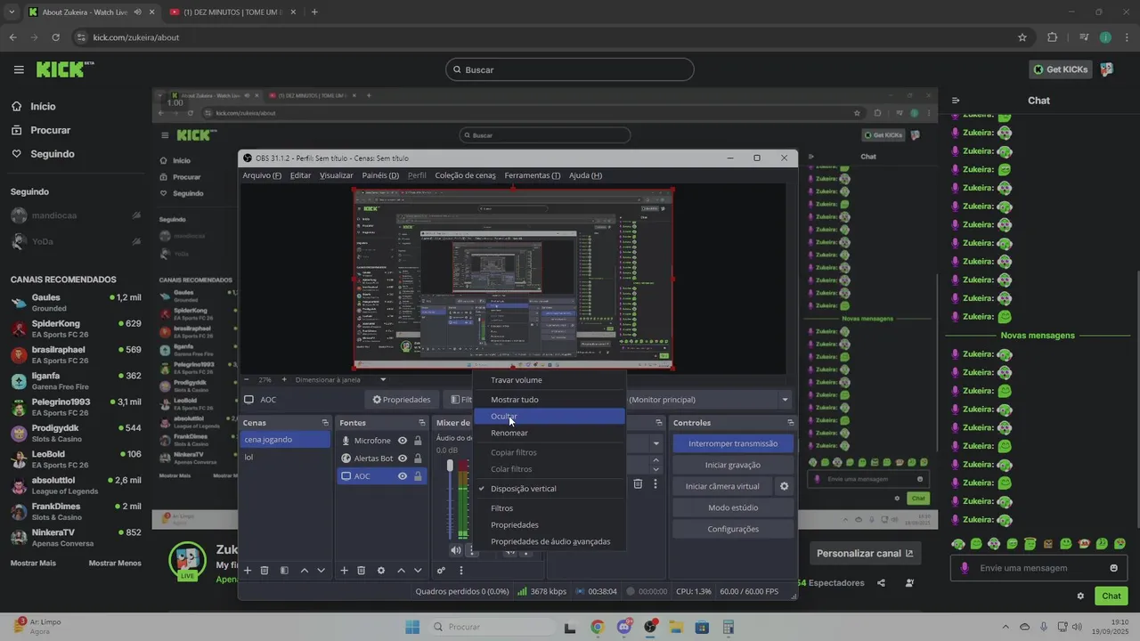Image resolution: width=1140 pixels, height=641 pixels.
Task: Start recording with Iniciar gravação
Action: tap(733, 465)
